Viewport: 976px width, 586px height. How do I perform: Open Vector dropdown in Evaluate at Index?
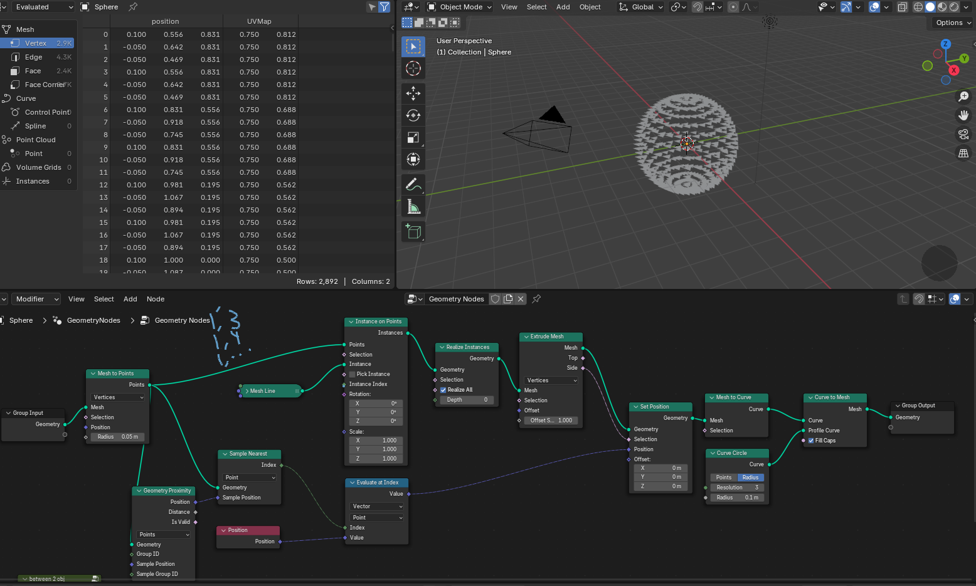tap(377, 506)
